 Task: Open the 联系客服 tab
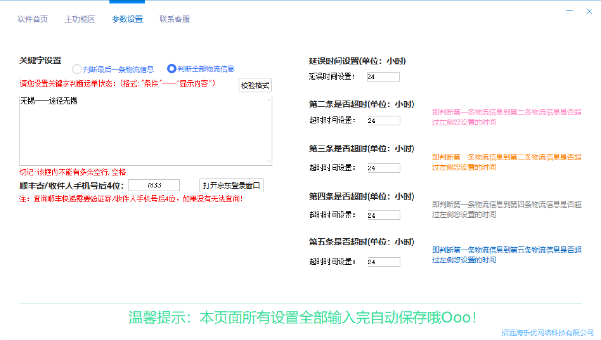(175, 19)
